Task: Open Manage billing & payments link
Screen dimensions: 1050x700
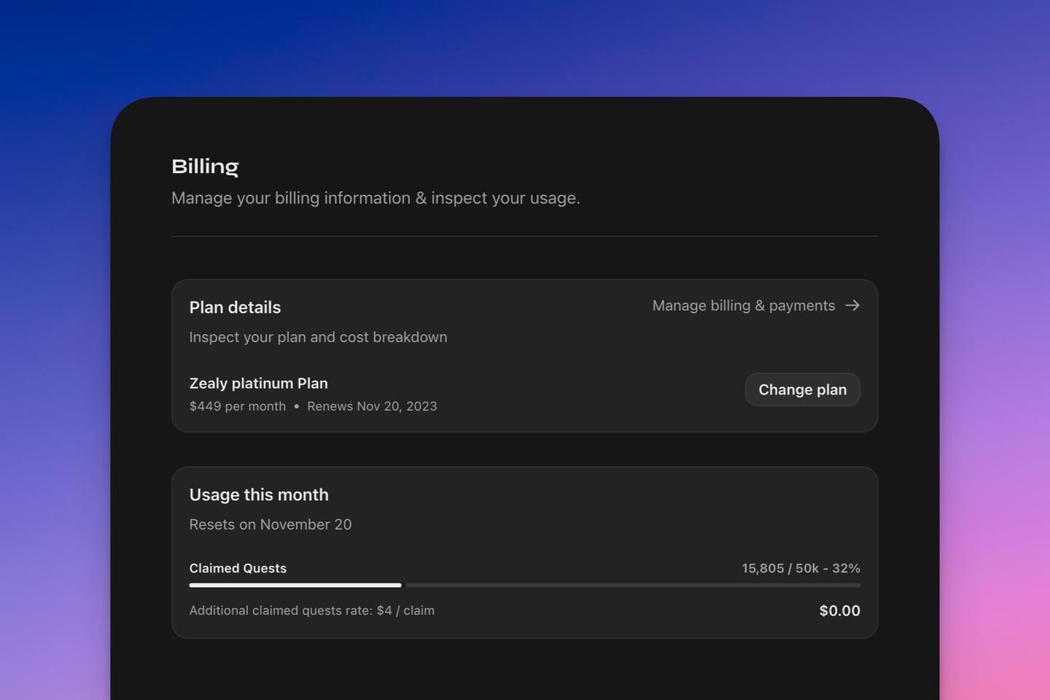Action: pos(756,306)
